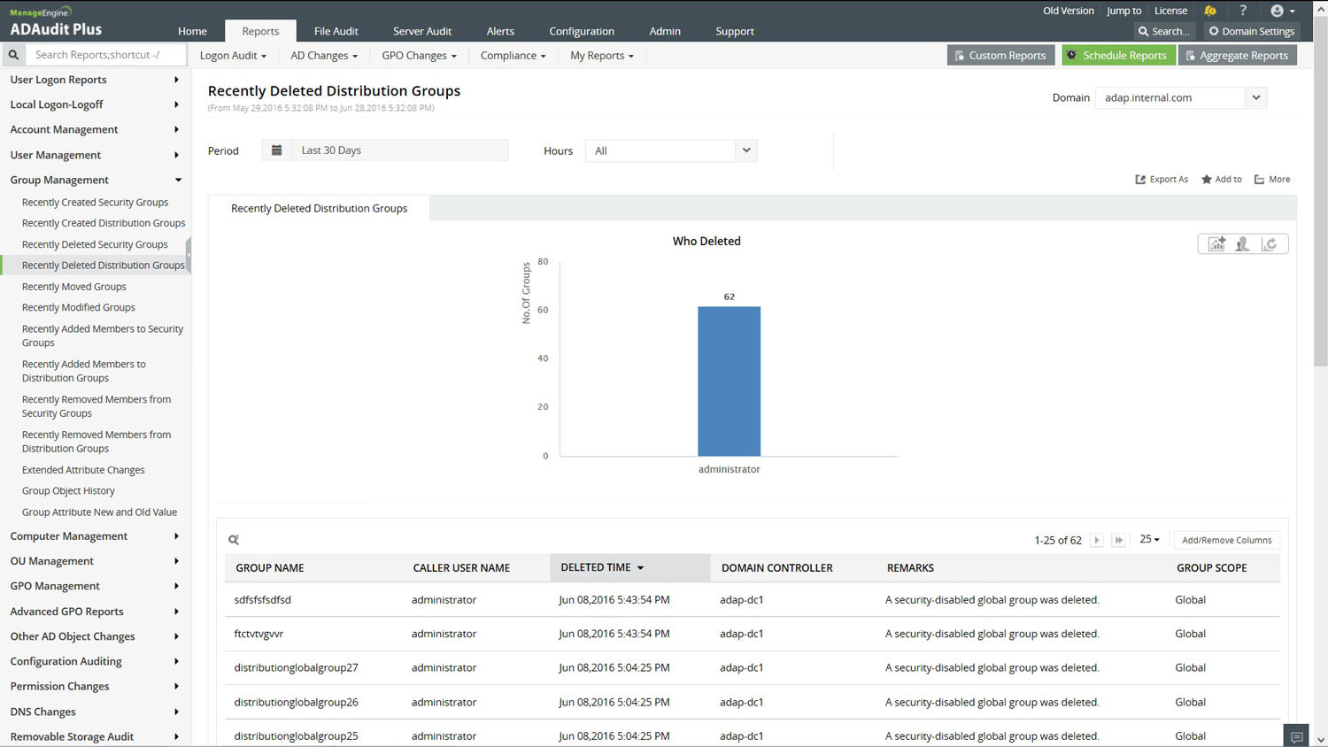
Task: Click the calendar icon beside Period
Action: (x=277, y=150)
